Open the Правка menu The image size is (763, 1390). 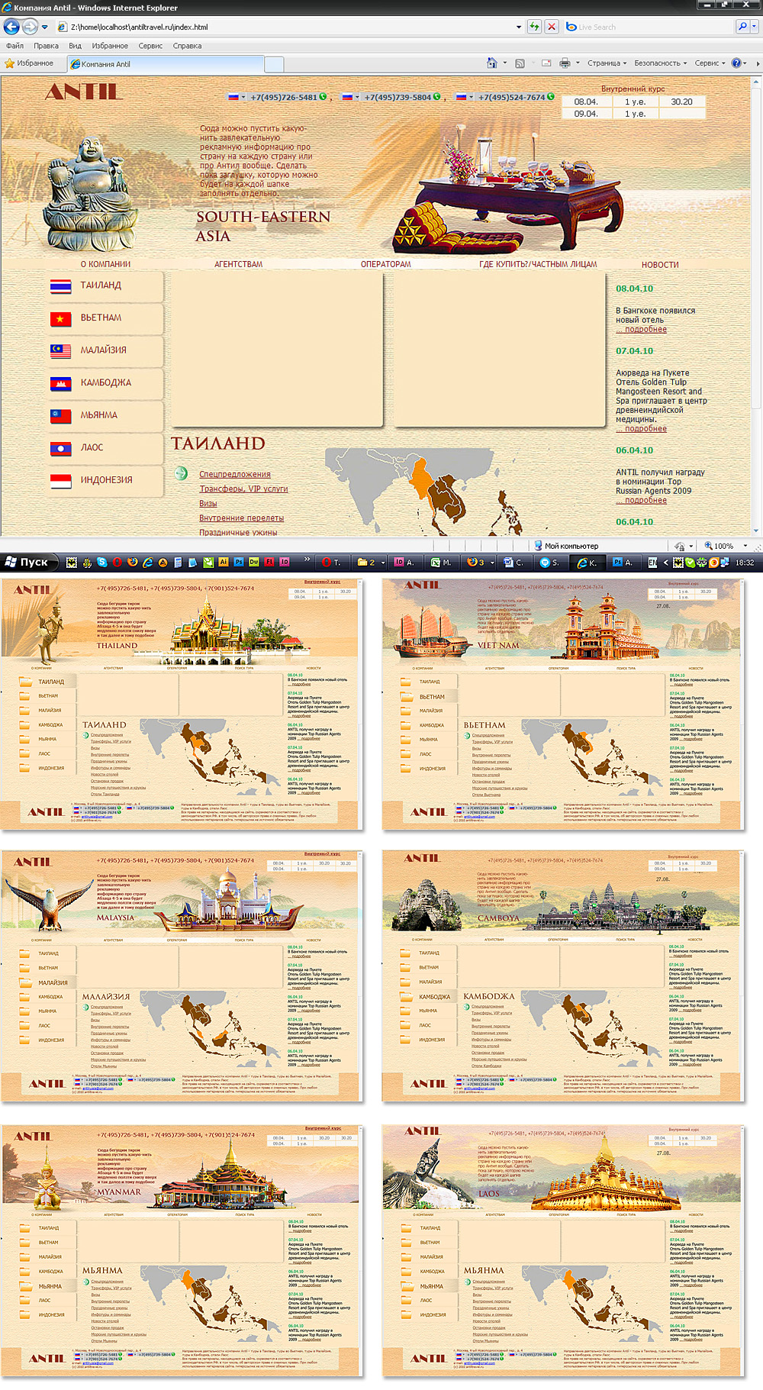pos(46,46)
